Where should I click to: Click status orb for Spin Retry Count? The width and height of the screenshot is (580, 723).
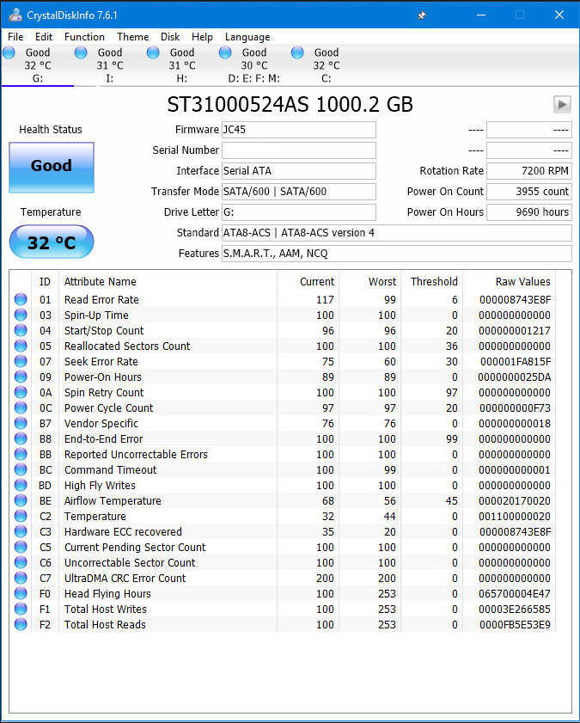pos(21,392)
